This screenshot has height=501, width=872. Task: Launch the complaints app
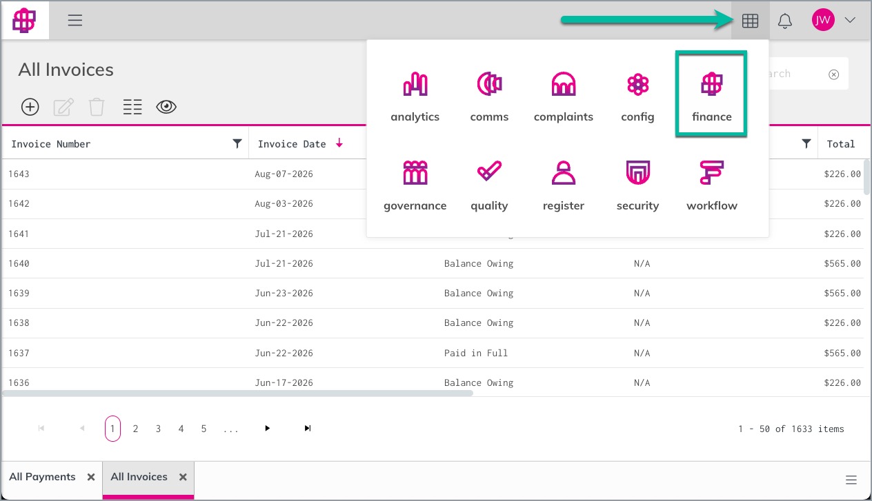563,96
